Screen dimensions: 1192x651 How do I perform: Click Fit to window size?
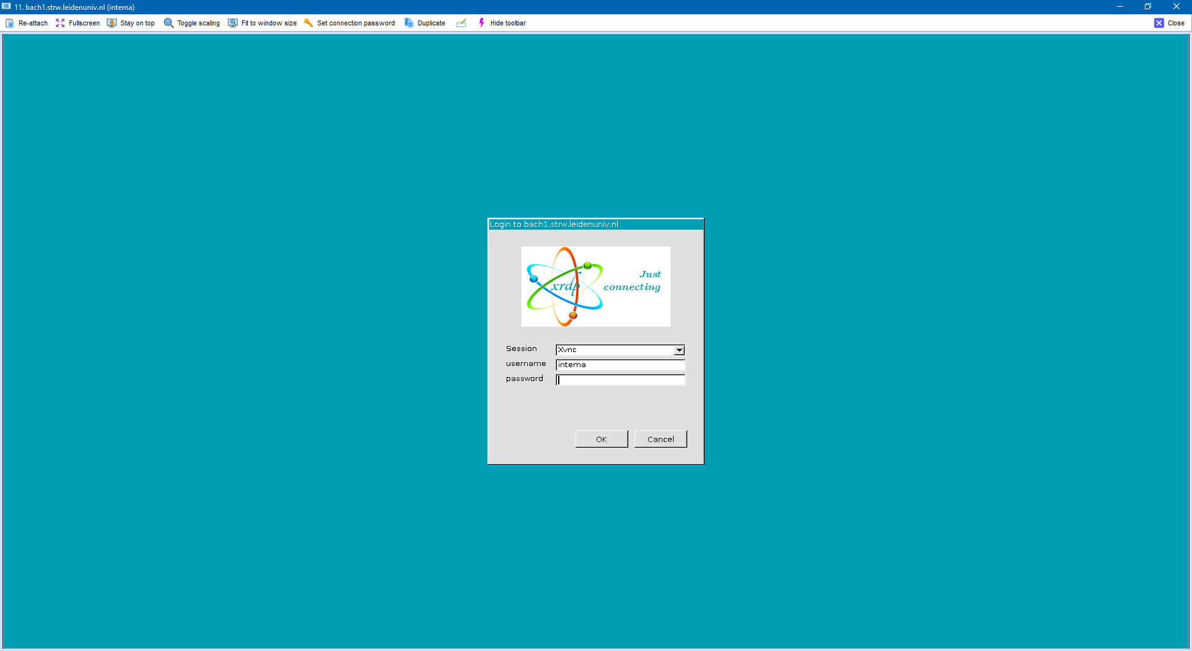(233, 23)
